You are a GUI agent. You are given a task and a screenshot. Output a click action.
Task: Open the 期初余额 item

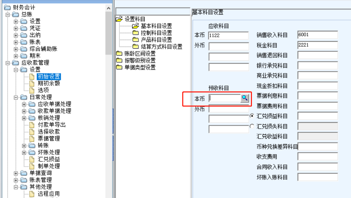(x=49, y=83)
